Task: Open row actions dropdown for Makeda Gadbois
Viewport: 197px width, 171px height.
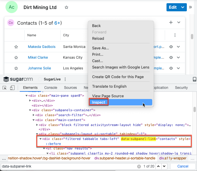Action: pos(178,47)
